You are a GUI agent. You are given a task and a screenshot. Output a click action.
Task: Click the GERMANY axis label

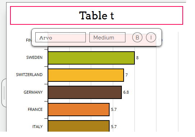point(33,92)
